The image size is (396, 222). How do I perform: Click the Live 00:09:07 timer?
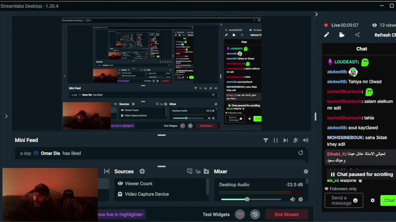pyautogui.click(x=345, y=25)
